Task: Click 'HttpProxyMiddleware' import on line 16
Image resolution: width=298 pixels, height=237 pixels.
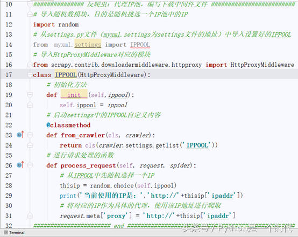Action: (262, 65)
